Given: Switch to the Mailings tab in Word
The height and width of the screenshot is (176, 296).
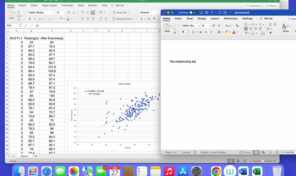Looking at the screenshot, I should 247,18.
